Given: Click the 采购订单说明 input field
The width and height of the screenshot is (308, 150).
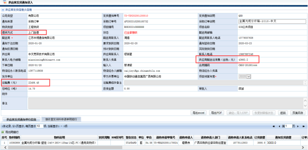Looking at the screenshot, I should 272,21.
